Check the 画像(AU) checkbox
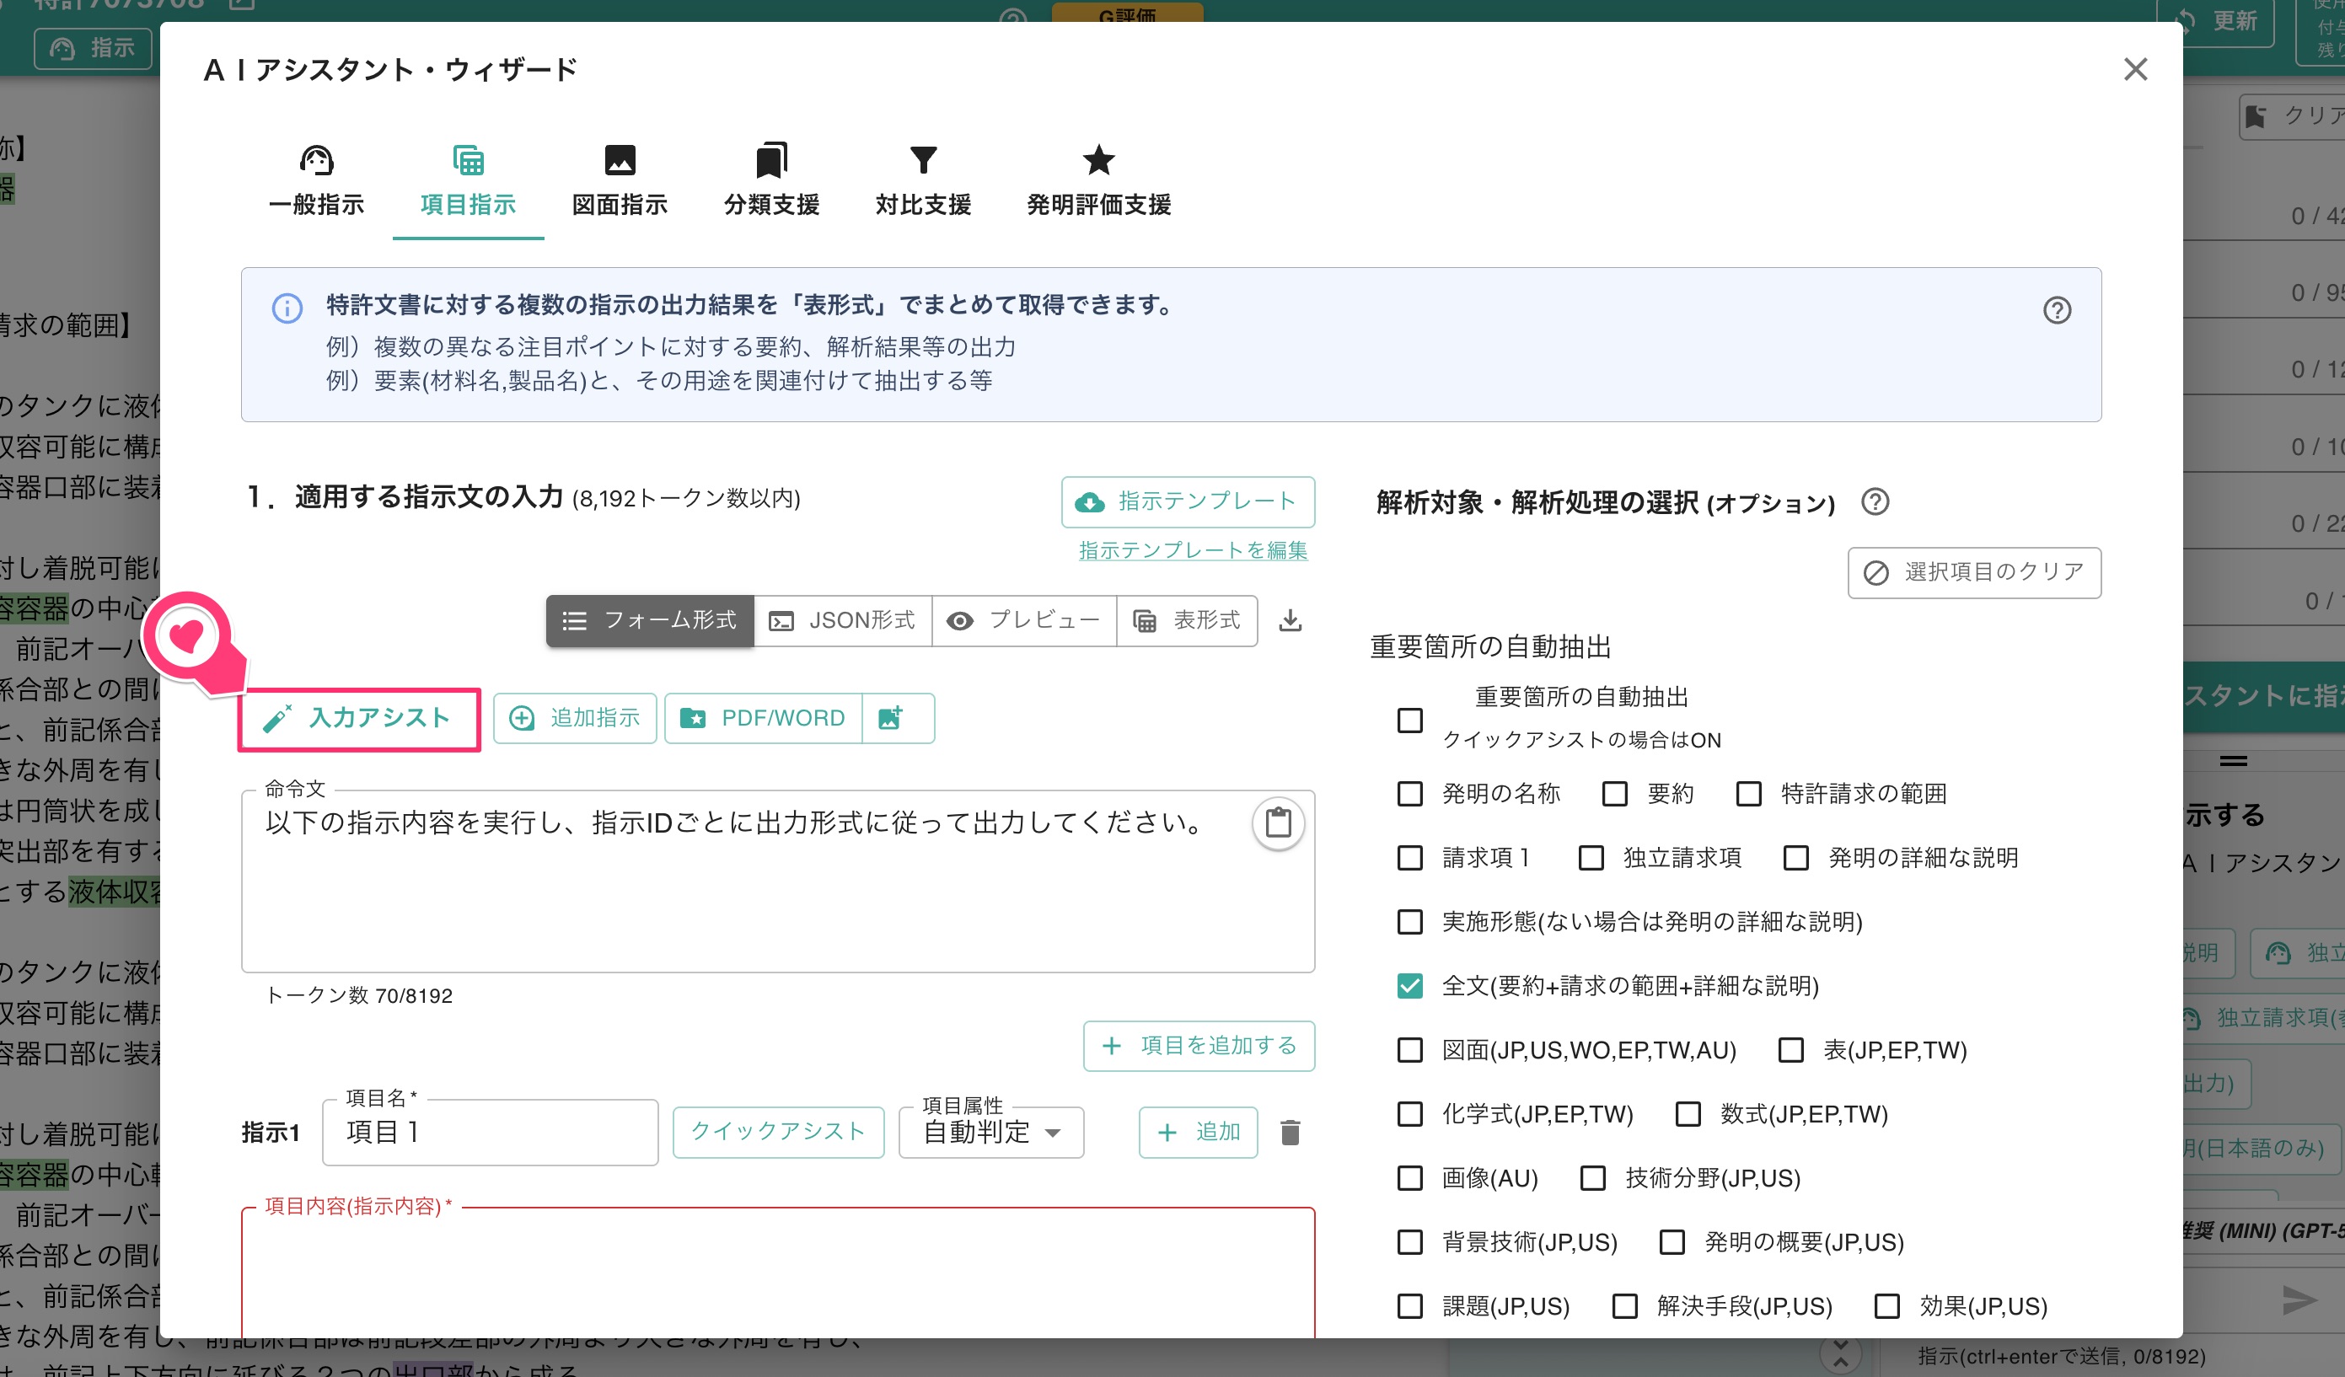The height and width of the screenshot is (1377, 2345). pyautogui.click(x=1410, y=1179)
